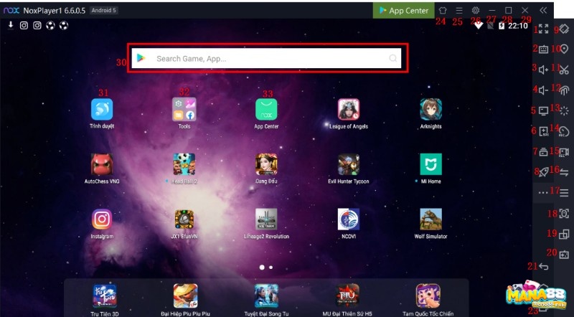The width and height of the screenshot is (574, 317).
Task: Open Đại Hiệp Piu Piu Piu in dock
Action: pos(185,300)
